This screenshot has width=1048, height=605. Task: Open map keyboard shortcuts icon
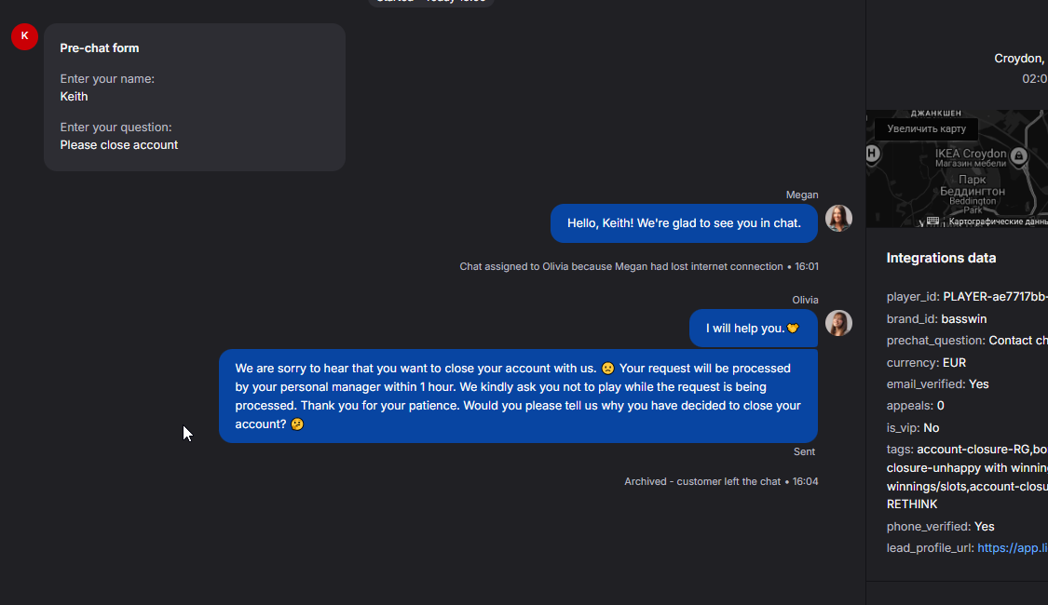pyautogui.click(x=932, y=221)
